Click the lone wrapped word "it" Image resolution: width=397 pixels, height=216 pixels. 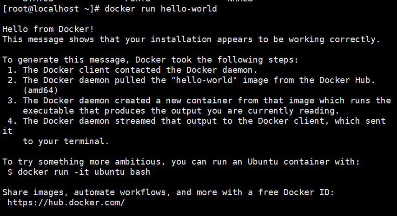[x=7, y=131]
